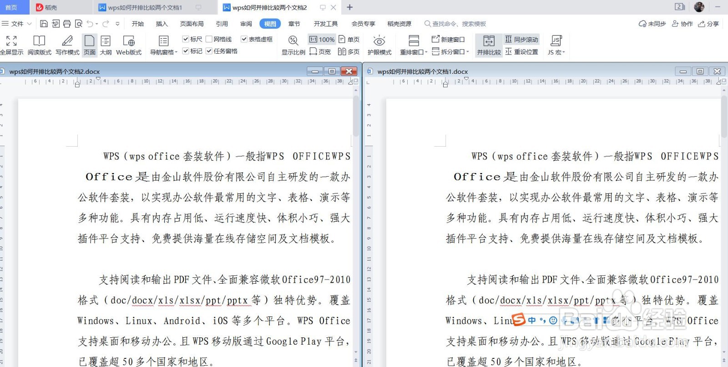Toggle side-by-side compare (并排比较)
The height and width of the screenshot is (367, 728).
[x=489, y=45]
